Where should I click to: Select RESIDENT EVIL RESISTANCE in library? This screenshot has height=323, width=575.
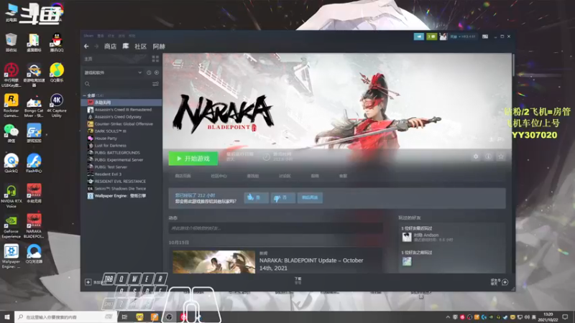tap(121, 182)
